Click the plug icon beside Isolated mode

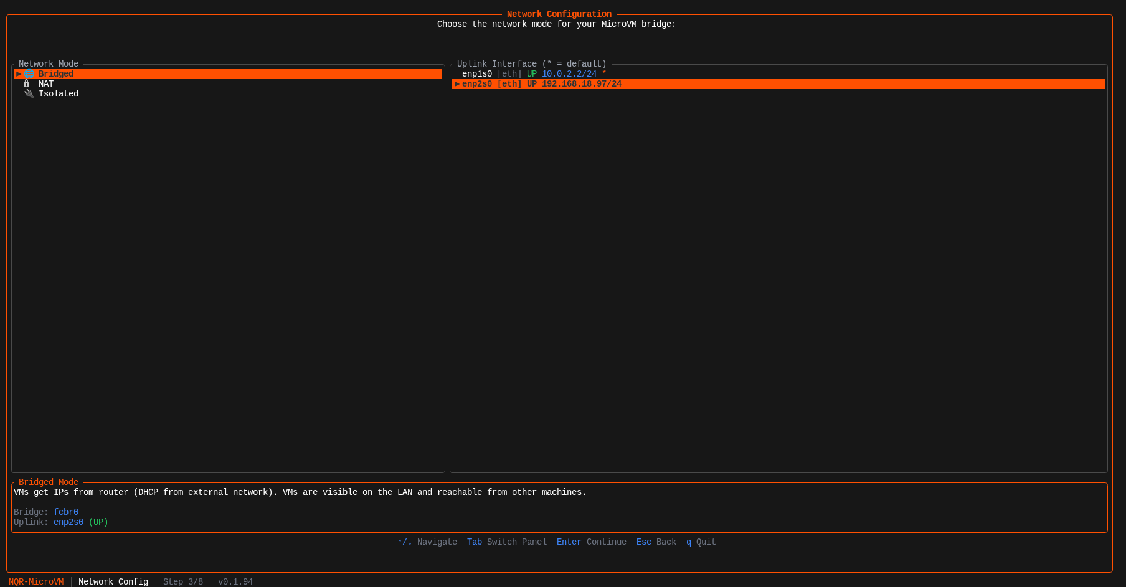point(29,93)
